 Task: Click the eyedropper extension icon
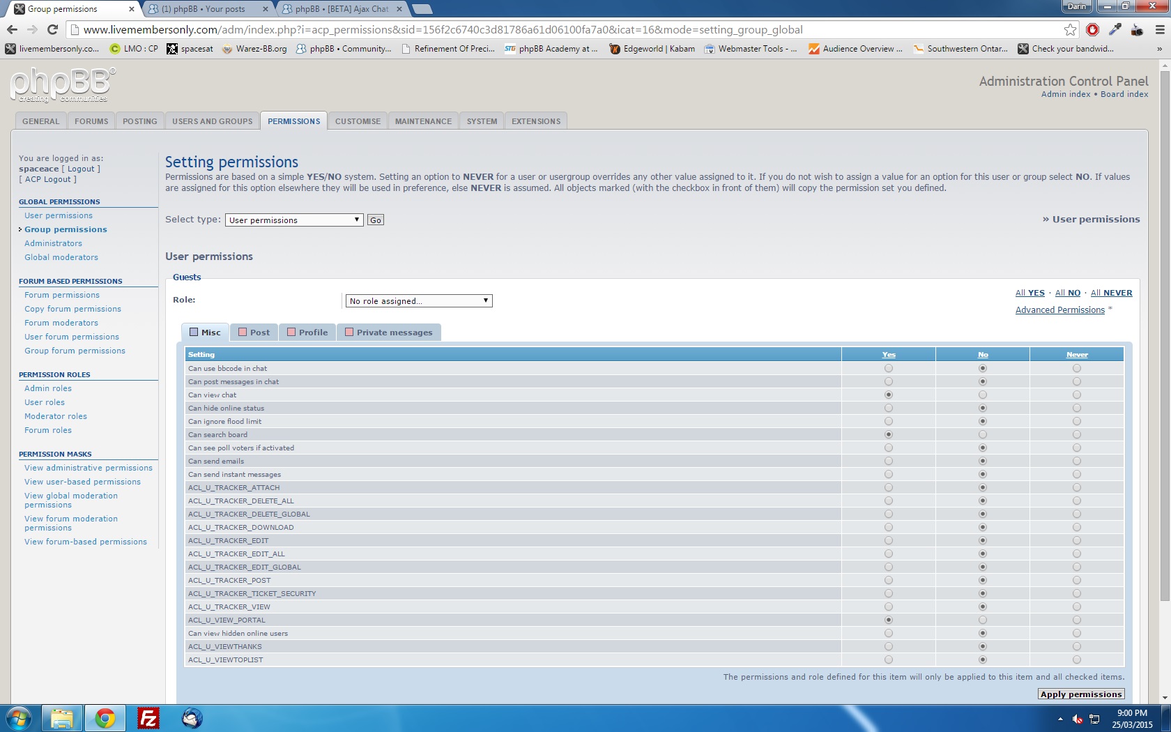1115,29
